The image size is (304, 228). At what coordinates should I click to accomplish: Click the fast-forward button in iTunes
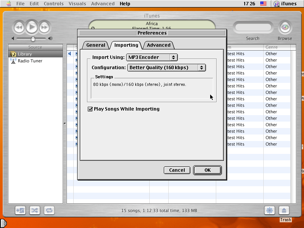(x=44, y=27)
